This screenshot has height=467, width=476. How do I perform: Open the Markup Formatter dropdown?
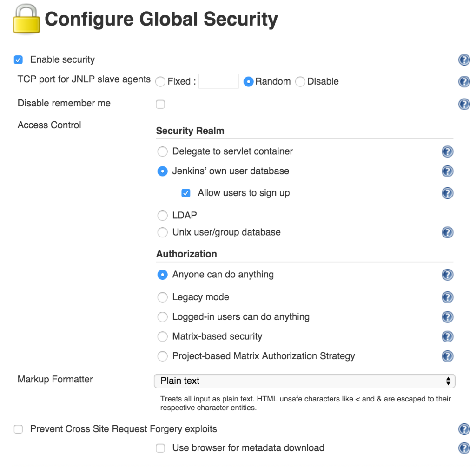point(304,381)
